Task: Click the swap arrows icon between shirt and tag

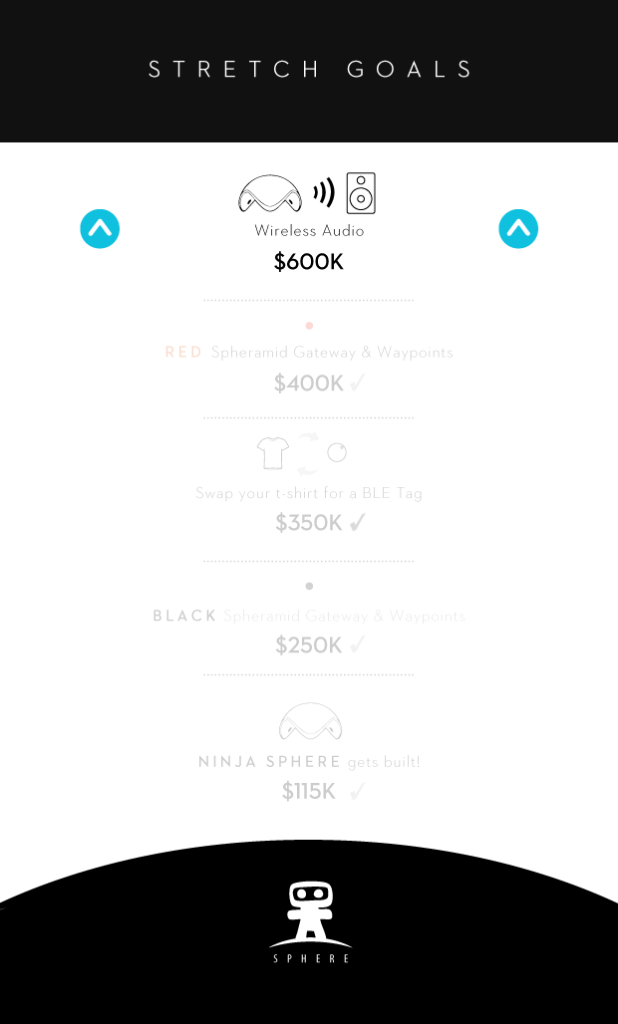Action: coord(307,454)
